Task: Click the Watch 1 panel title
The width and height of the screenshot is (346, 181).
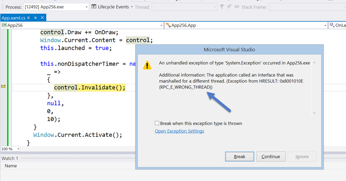Action: (x=10, y=158)
